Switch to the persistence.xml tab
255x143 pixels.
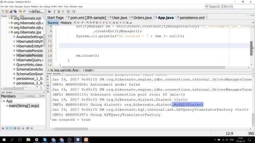pyautogui.click(x=192, y=17)
